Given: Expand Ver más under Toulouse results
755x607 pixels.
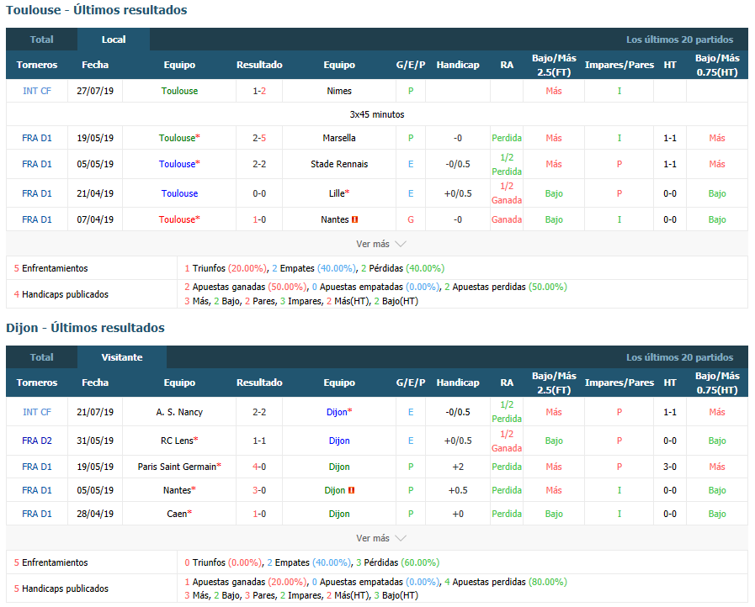Looking at the screenshot, I should (x=380, y=244).
